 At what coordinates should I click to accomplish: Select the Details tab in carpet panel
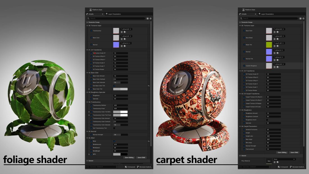click(244, 14)
